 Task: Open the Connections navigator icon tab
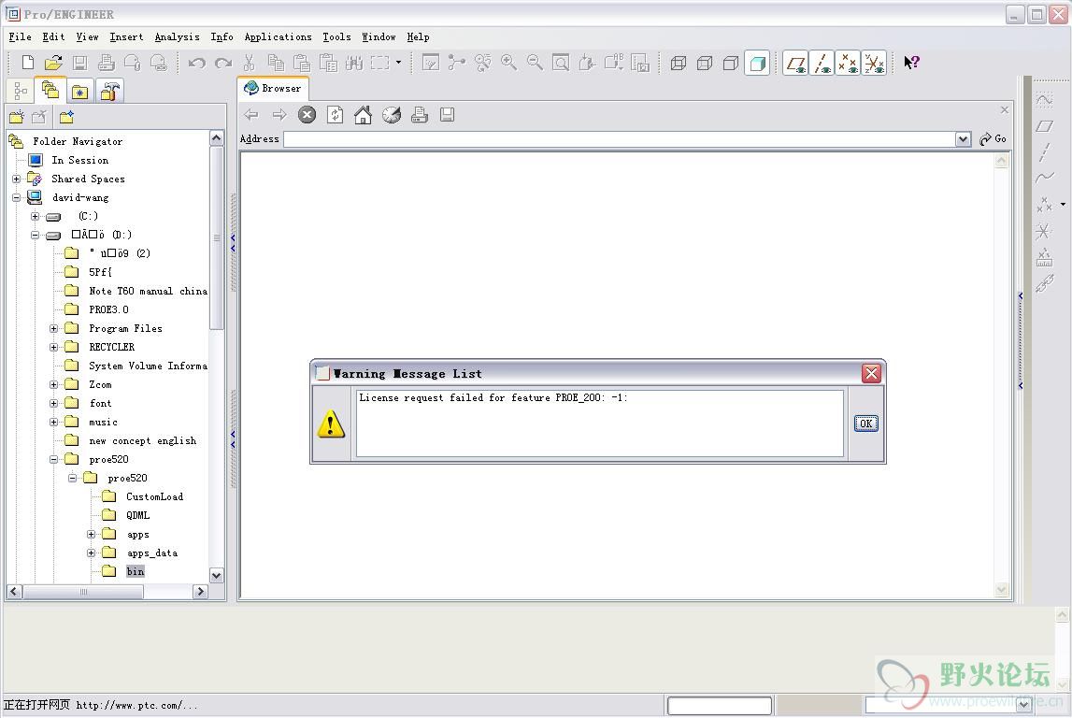(x=109, y=91)
